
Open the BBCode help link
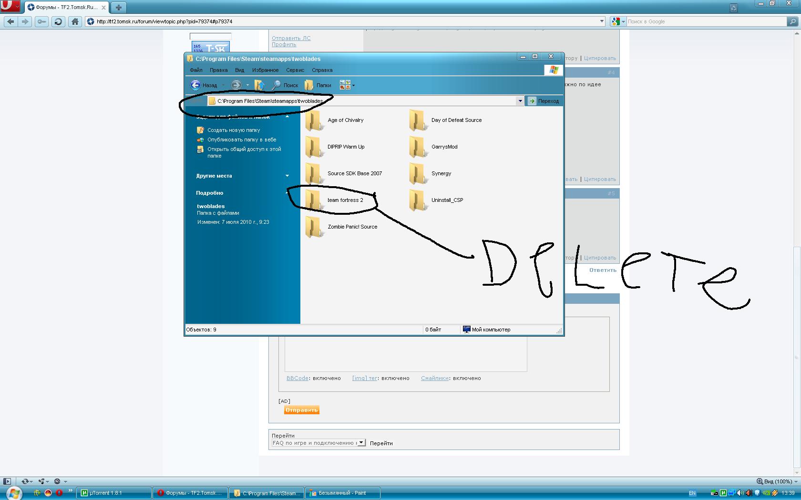tap(298, 378)
